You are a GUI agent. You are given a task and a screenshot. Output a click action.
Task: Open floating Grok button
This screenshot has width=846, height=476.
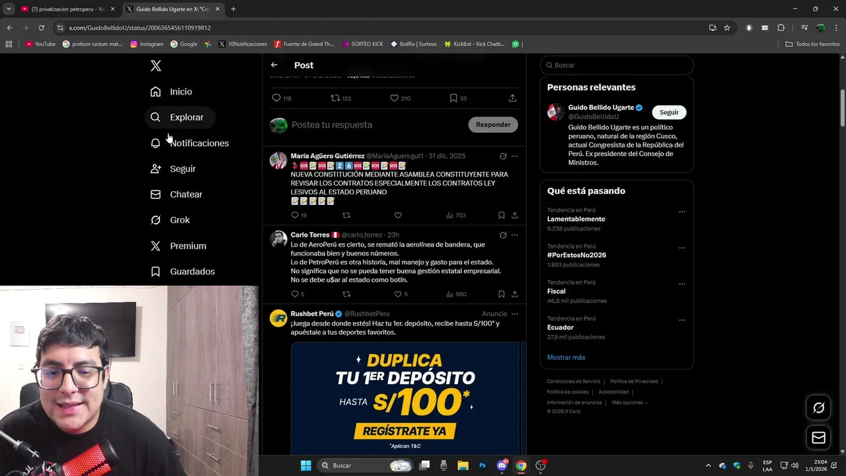pos(818,408)
